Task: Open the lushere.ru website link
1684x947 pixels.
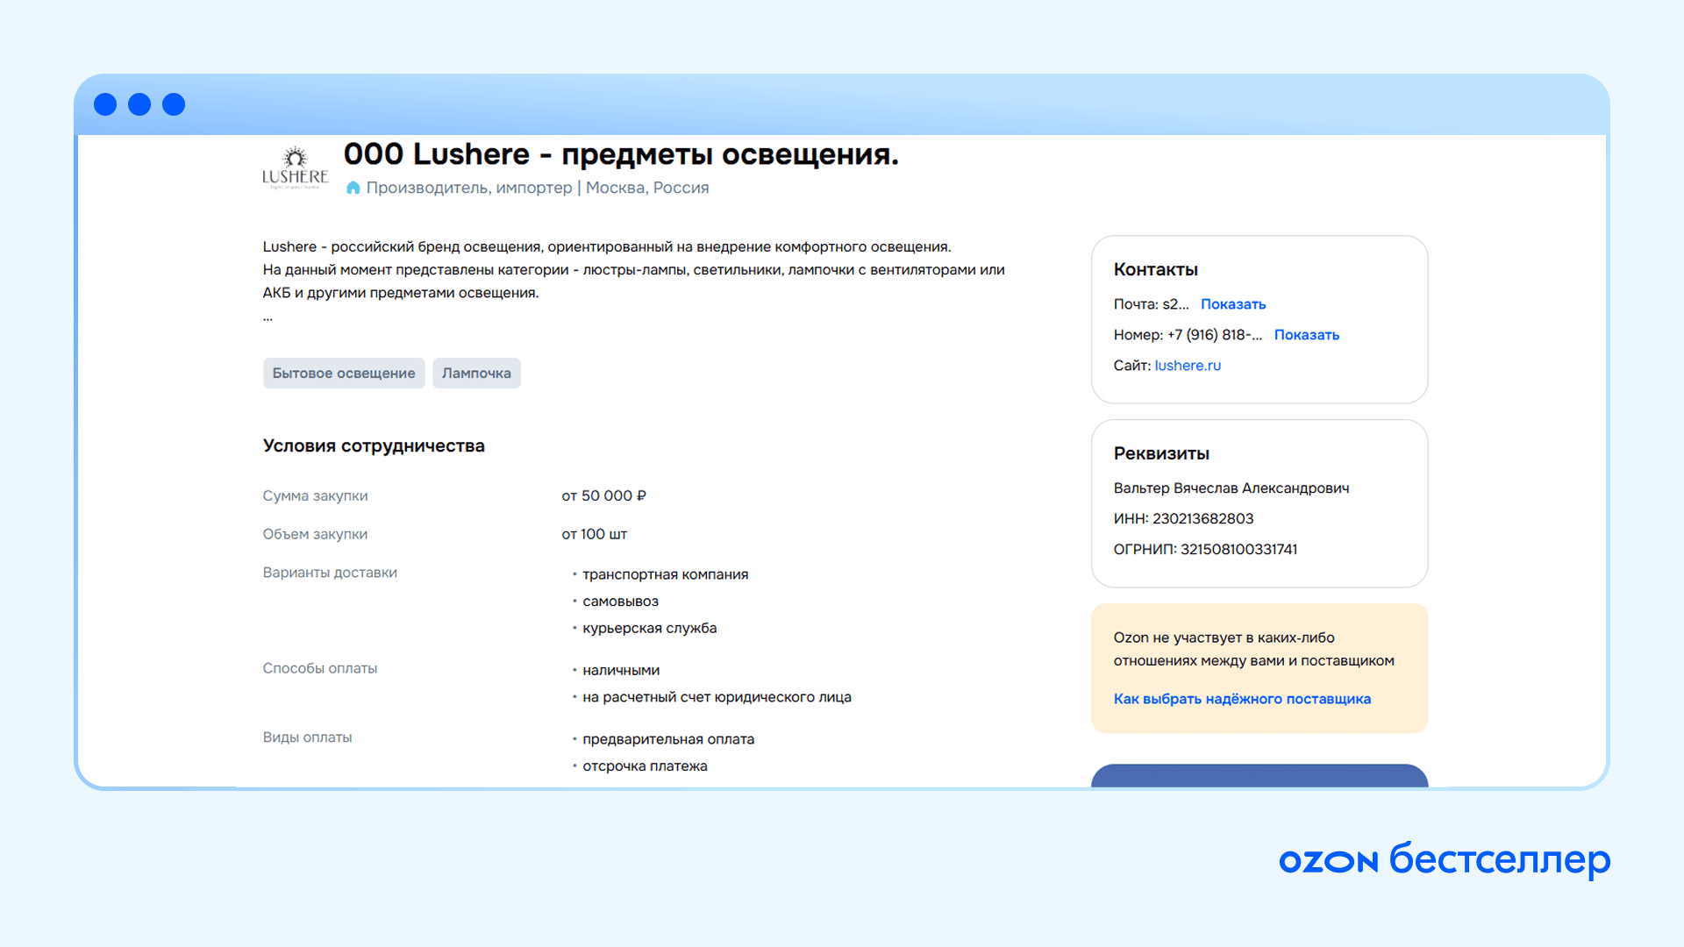Action: point(1188,366)
